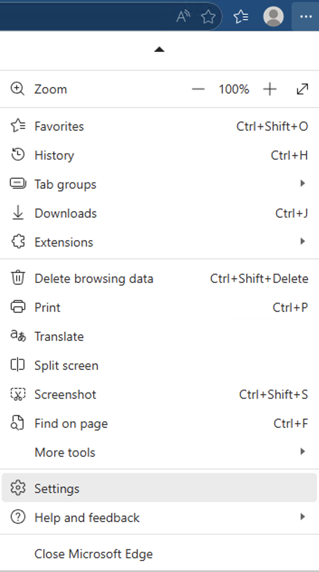The width and height of the screenshot is (319, 572).
Task: Expand Help and feedback submenu arrow
Action: pos(302,517)
